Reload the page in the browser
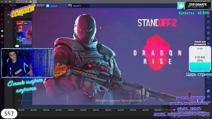Screen dimensions: 212x119 (x=14, y=9)
